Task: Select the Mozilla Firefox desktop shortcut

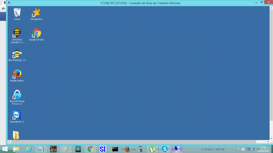Action: pos(17,76)
